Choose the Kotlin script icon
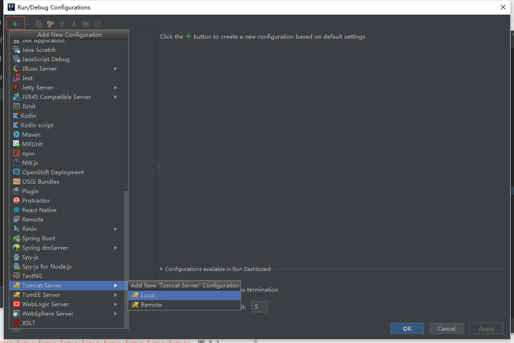The image size is (514, 343). (16, 125)
